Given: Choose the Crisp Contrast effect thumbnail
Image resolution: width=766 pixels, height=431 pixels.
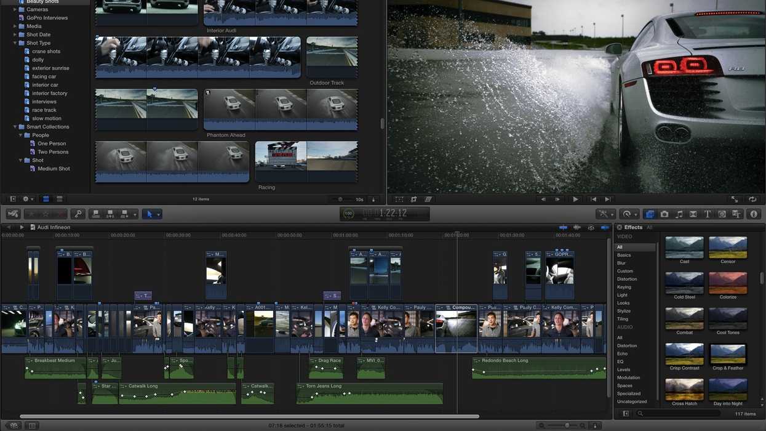Looking at the screenshot, I should [684, 354].
